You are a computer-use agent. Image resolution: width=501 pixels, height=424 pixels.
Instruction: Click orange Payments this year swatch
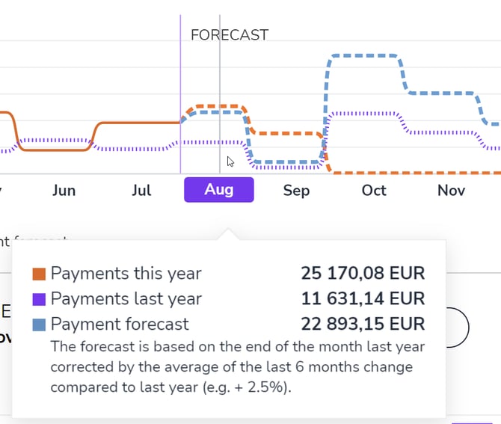(40, 274)
